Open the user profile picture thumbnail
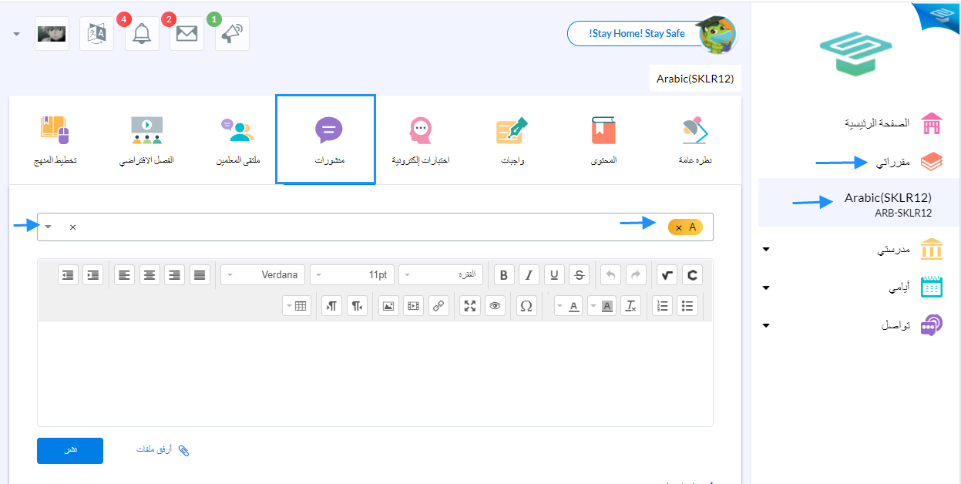 click(x=52, y=34)
